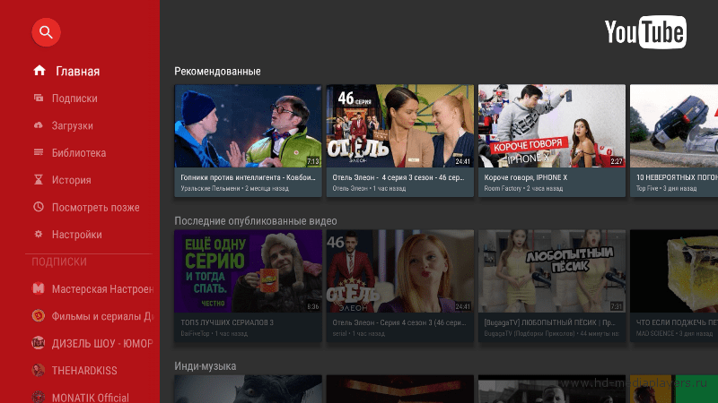Open Мастерская Настроения subscription
The height and width of the screenshot is (403, 718).
pos(102,288)
